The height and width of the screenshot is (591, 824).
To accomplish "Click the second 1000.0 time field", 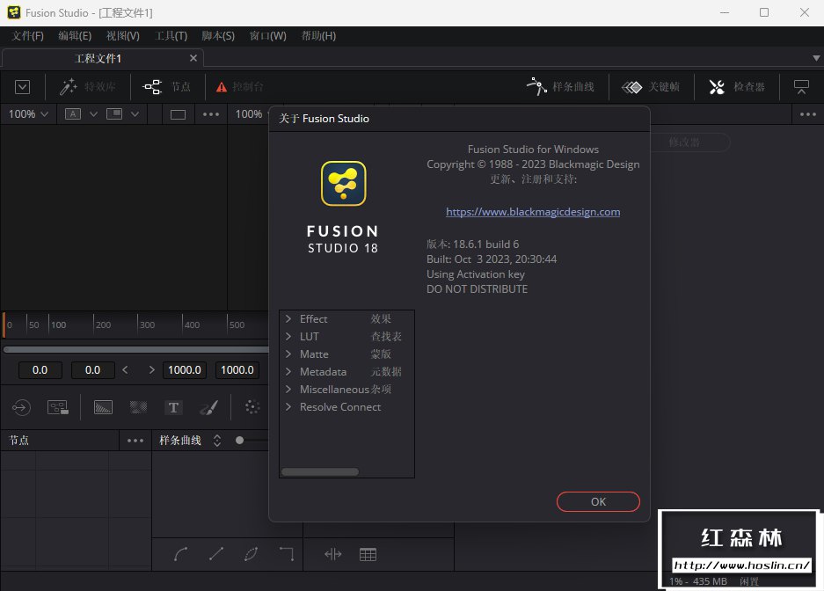I will (x=237, y=370).
